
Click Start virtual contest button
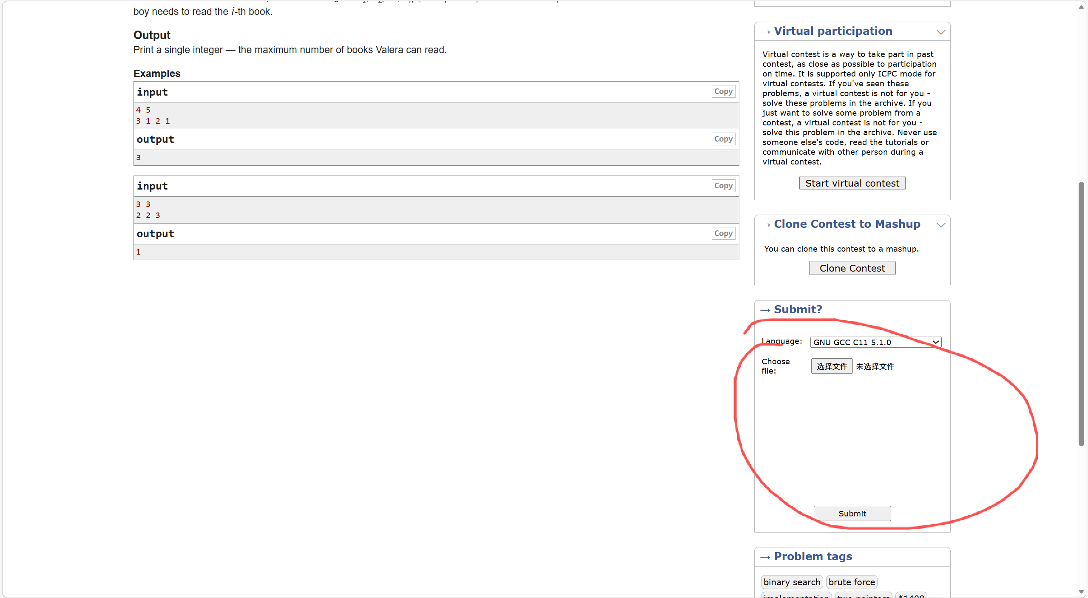852,183
